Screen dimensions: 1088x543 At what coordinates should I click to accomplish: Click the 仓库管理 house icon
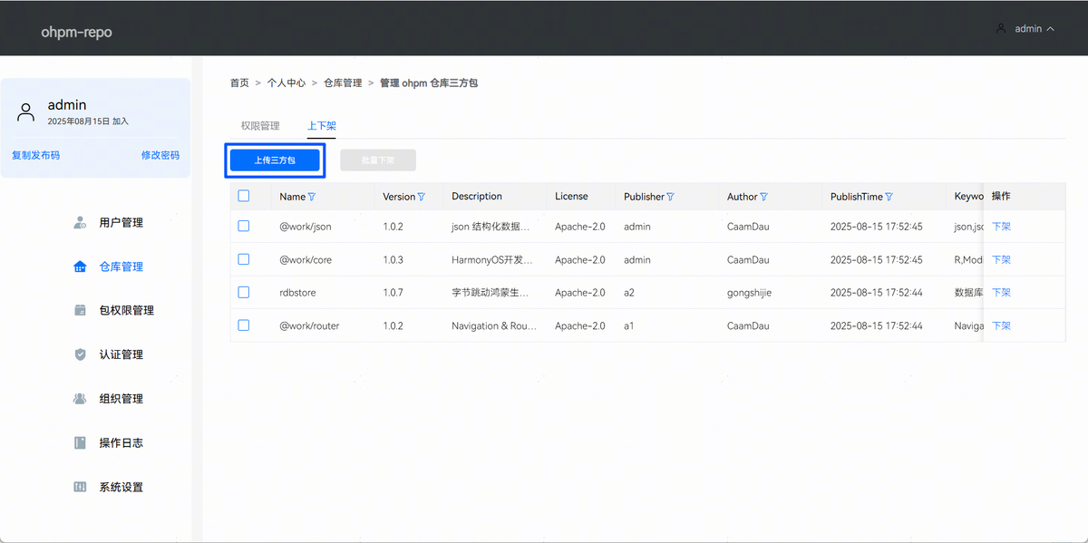click(x=80, y=267)
